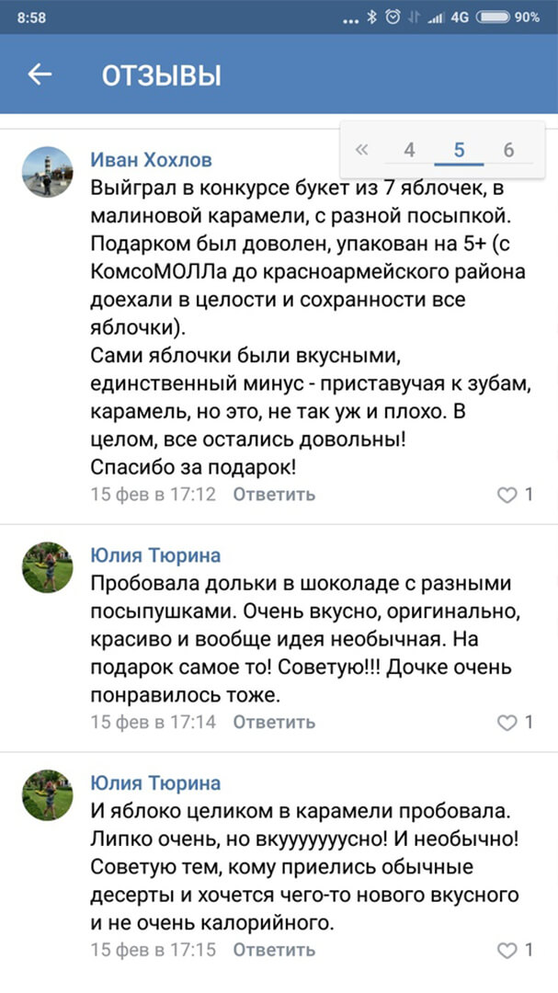Open Yulia Tyurina's avatar on 17:14 review

pyautogui.click(x=47, y=567)
